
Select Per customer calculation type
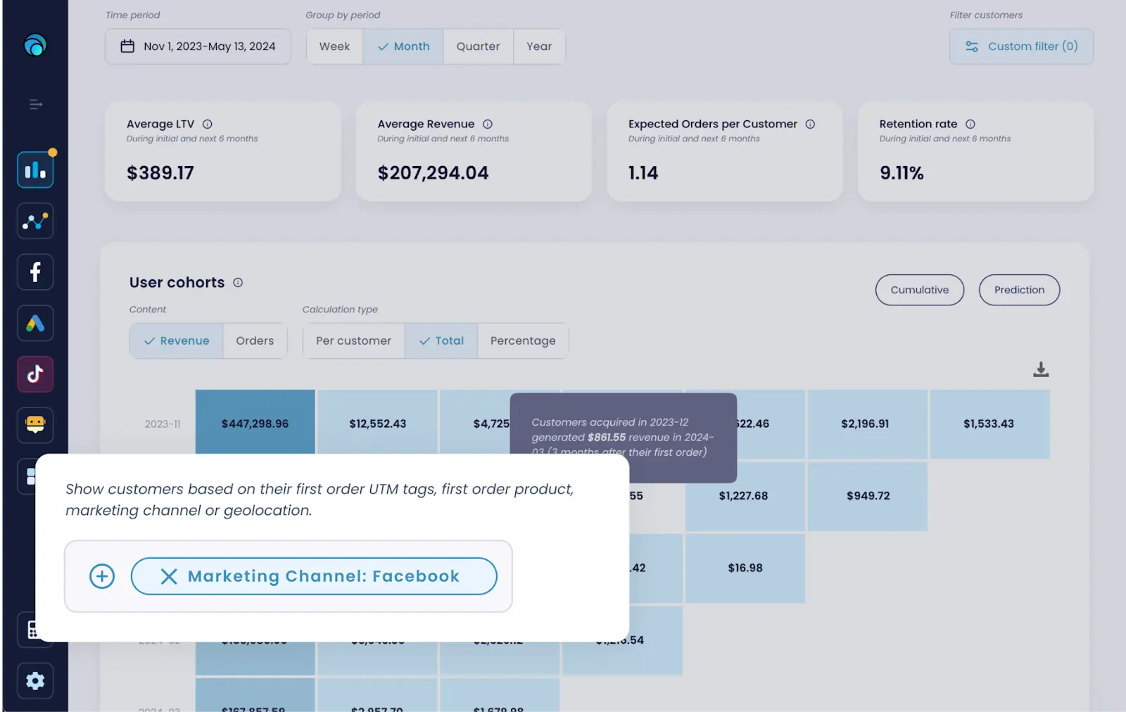[x=353, y=341]
